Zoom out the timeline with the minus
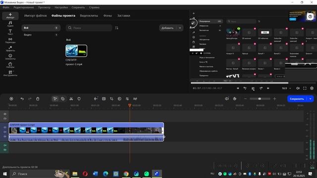Screen dimensions: 317x178 pyautogui.click(x=245, y=99)
